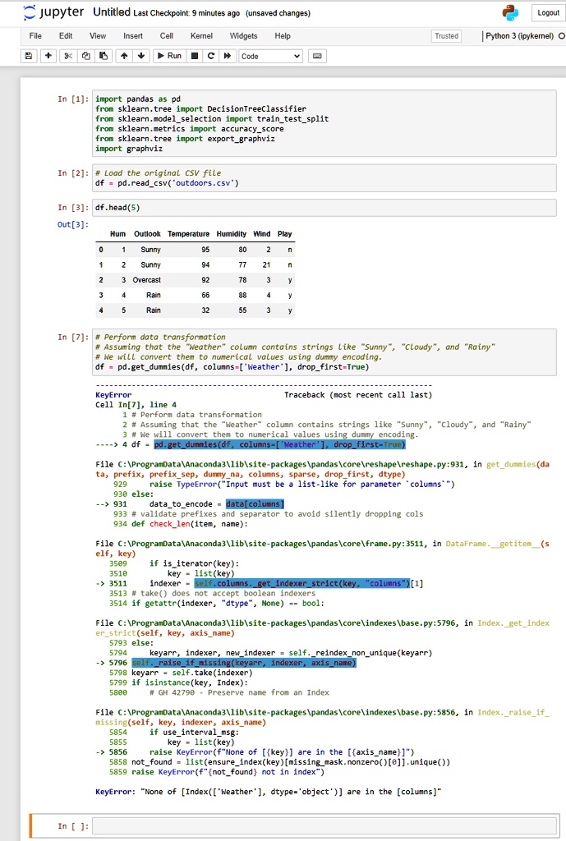566x841 pixels.
Task: Click the Humidity column header
Action: click(231, 234)
